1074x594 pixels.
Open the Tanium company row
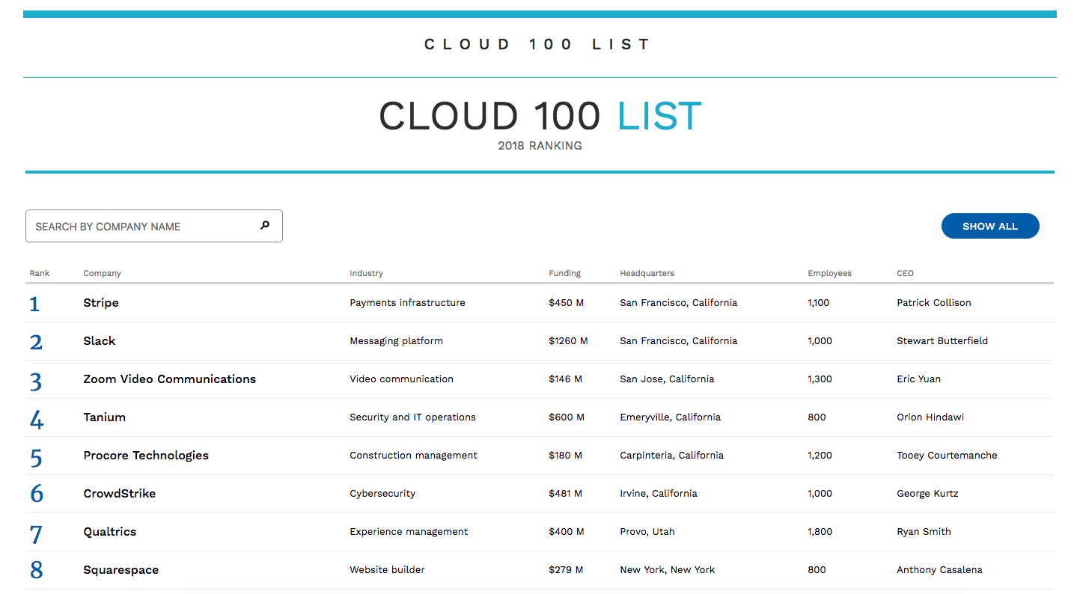(x=104, y=417)
